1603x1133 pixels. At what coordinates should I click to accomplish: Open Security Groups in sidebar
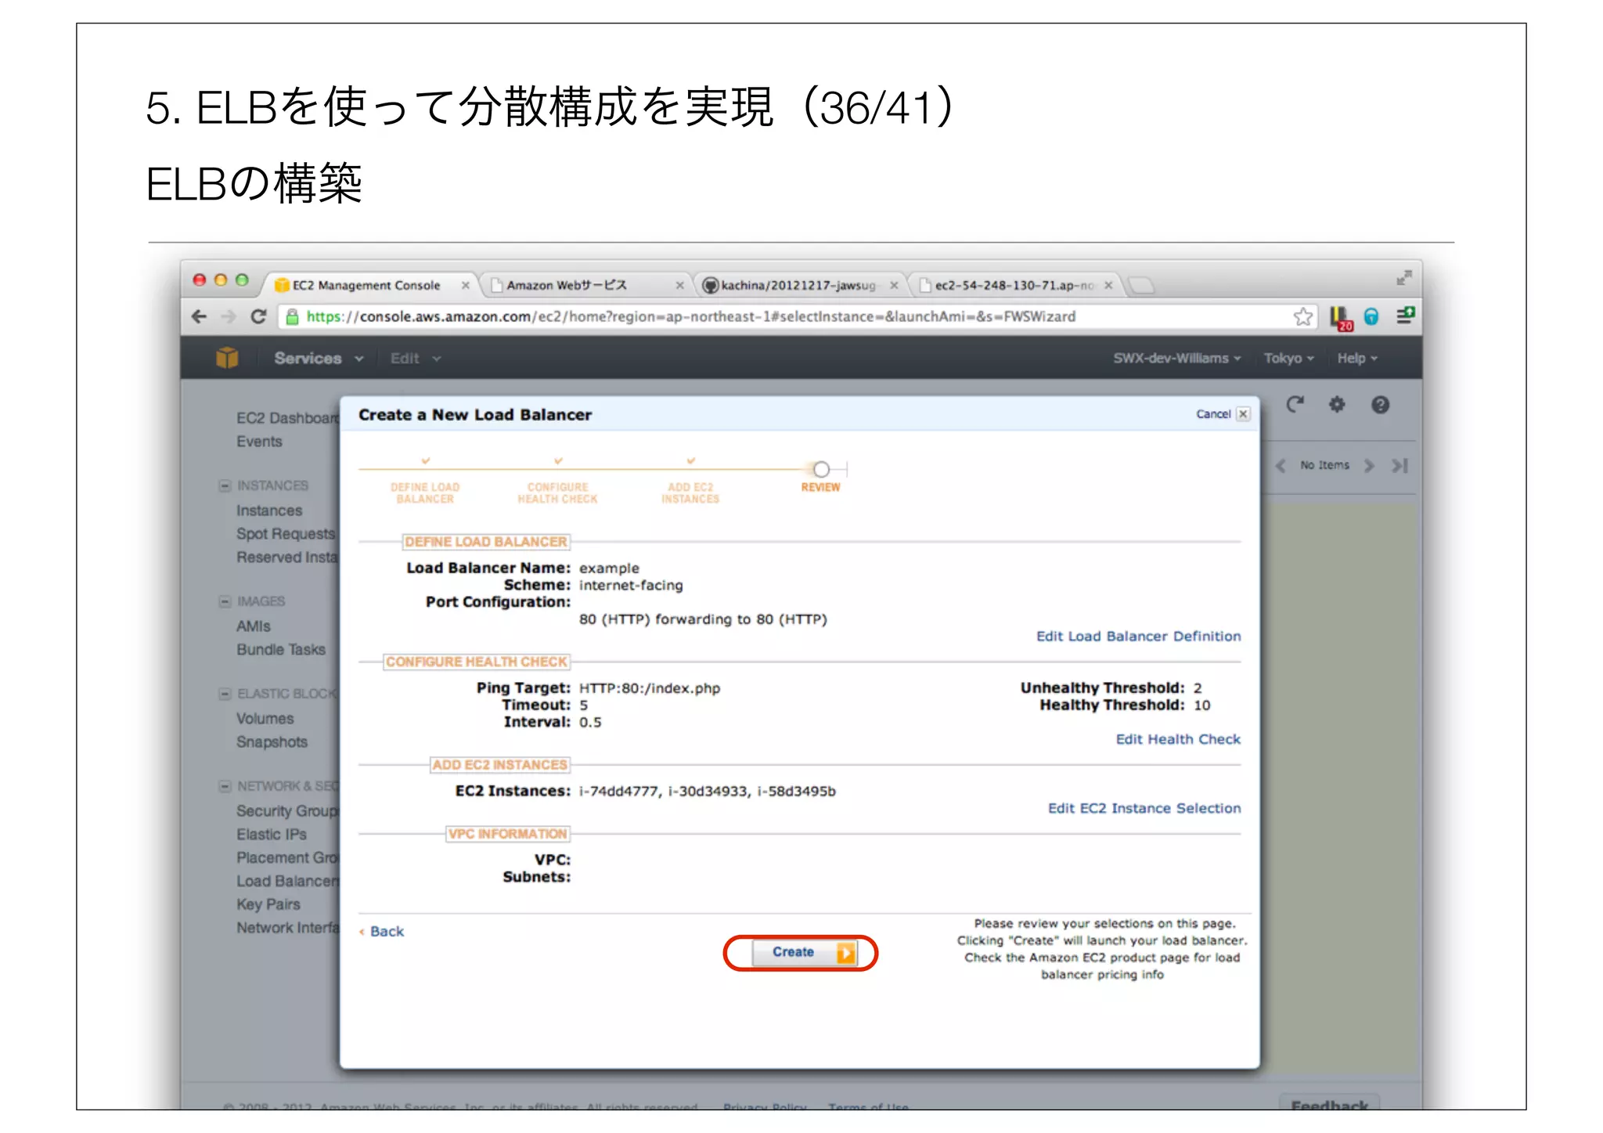point(287,811)
